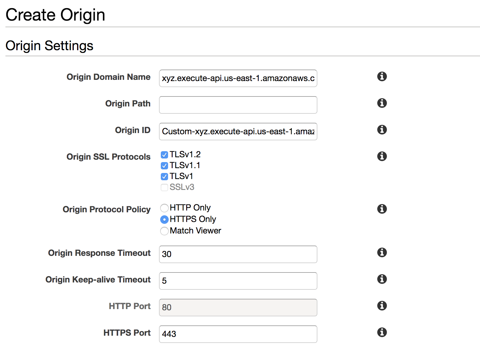Click Origin Protocol Policy info icon

tap(382, 209)
